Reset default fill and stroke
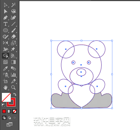Screen dimensions: 140x130 [3, 105]
